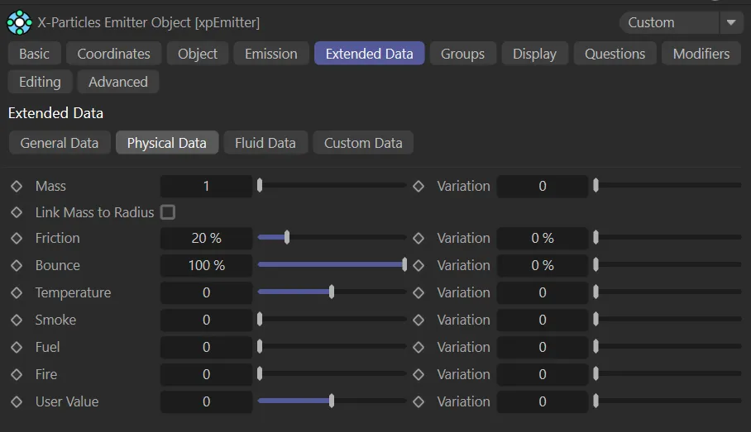Click the Mass value input field
The width and height of the screenshot is (751, 432).
click(206, 187)
